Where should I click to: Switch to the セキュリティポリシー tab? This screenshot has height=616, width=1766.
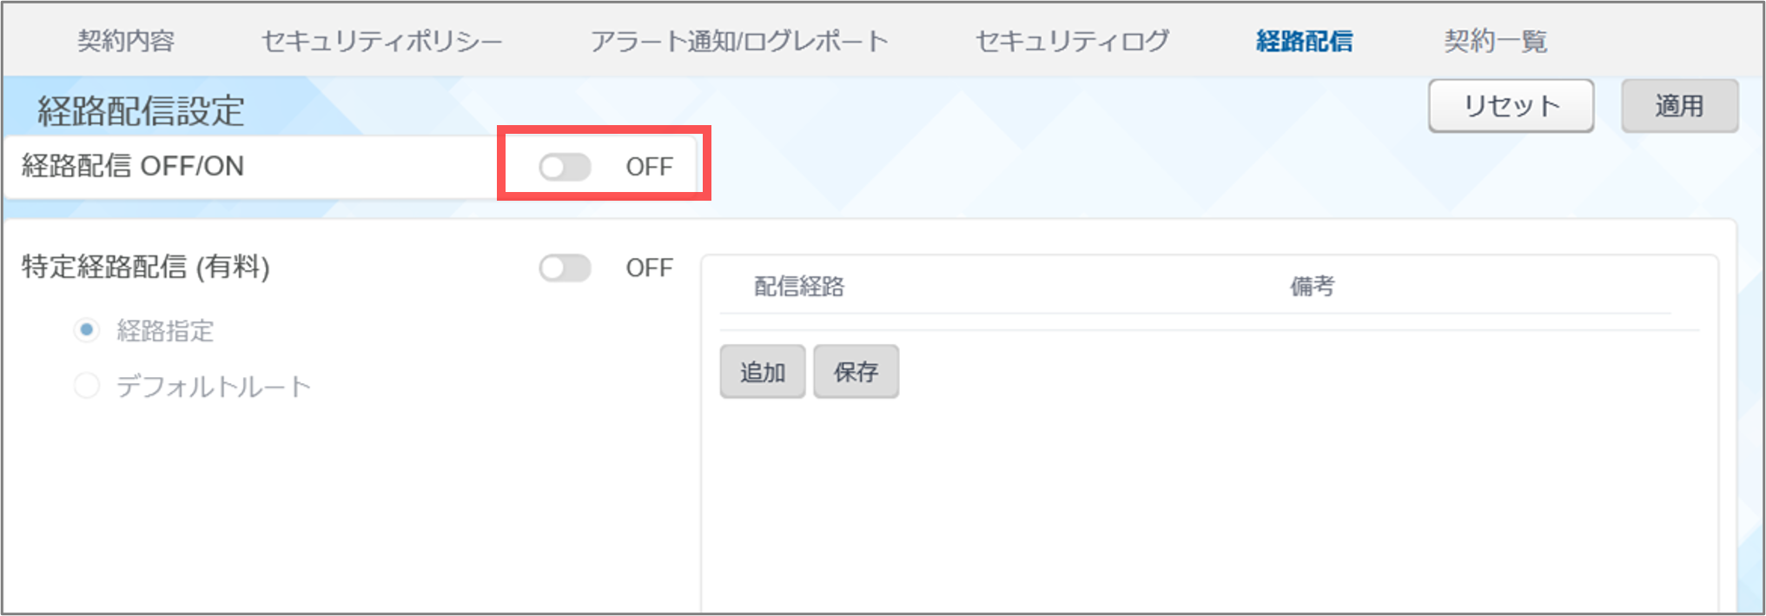tap(382, 41)
